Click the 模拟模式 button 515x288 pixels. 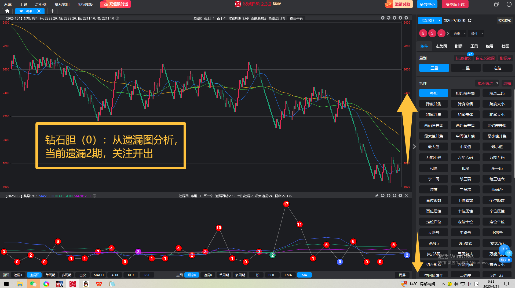tap(505, 20)
